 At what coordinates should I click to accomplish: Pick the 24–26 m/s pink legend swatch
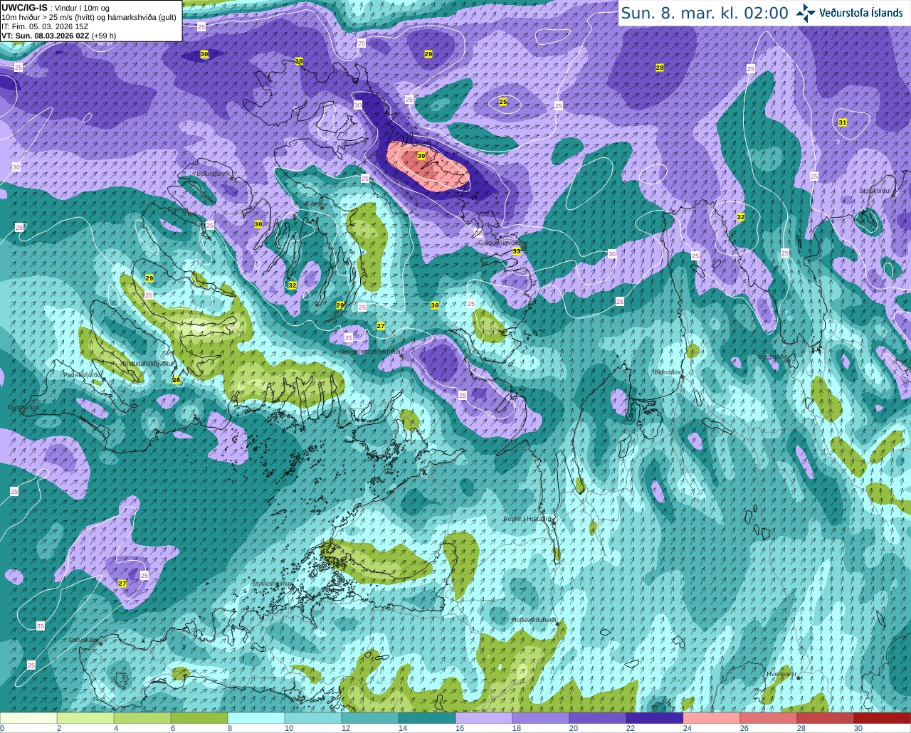point(712,718)
